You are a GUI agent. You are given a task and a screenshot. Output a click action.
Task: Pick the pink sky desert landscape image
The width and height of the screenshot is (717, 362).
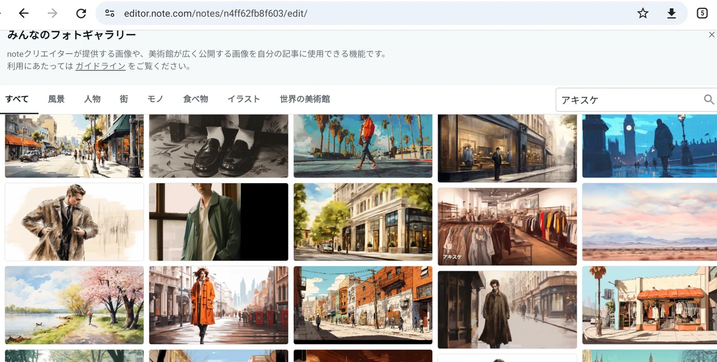[649, 222]
